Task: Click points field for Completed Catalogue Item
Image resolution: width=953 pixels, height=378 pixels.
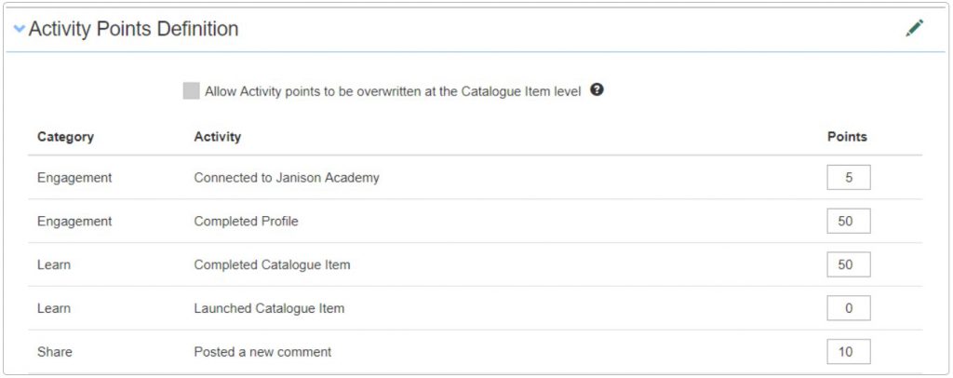Action: [848, 264]
